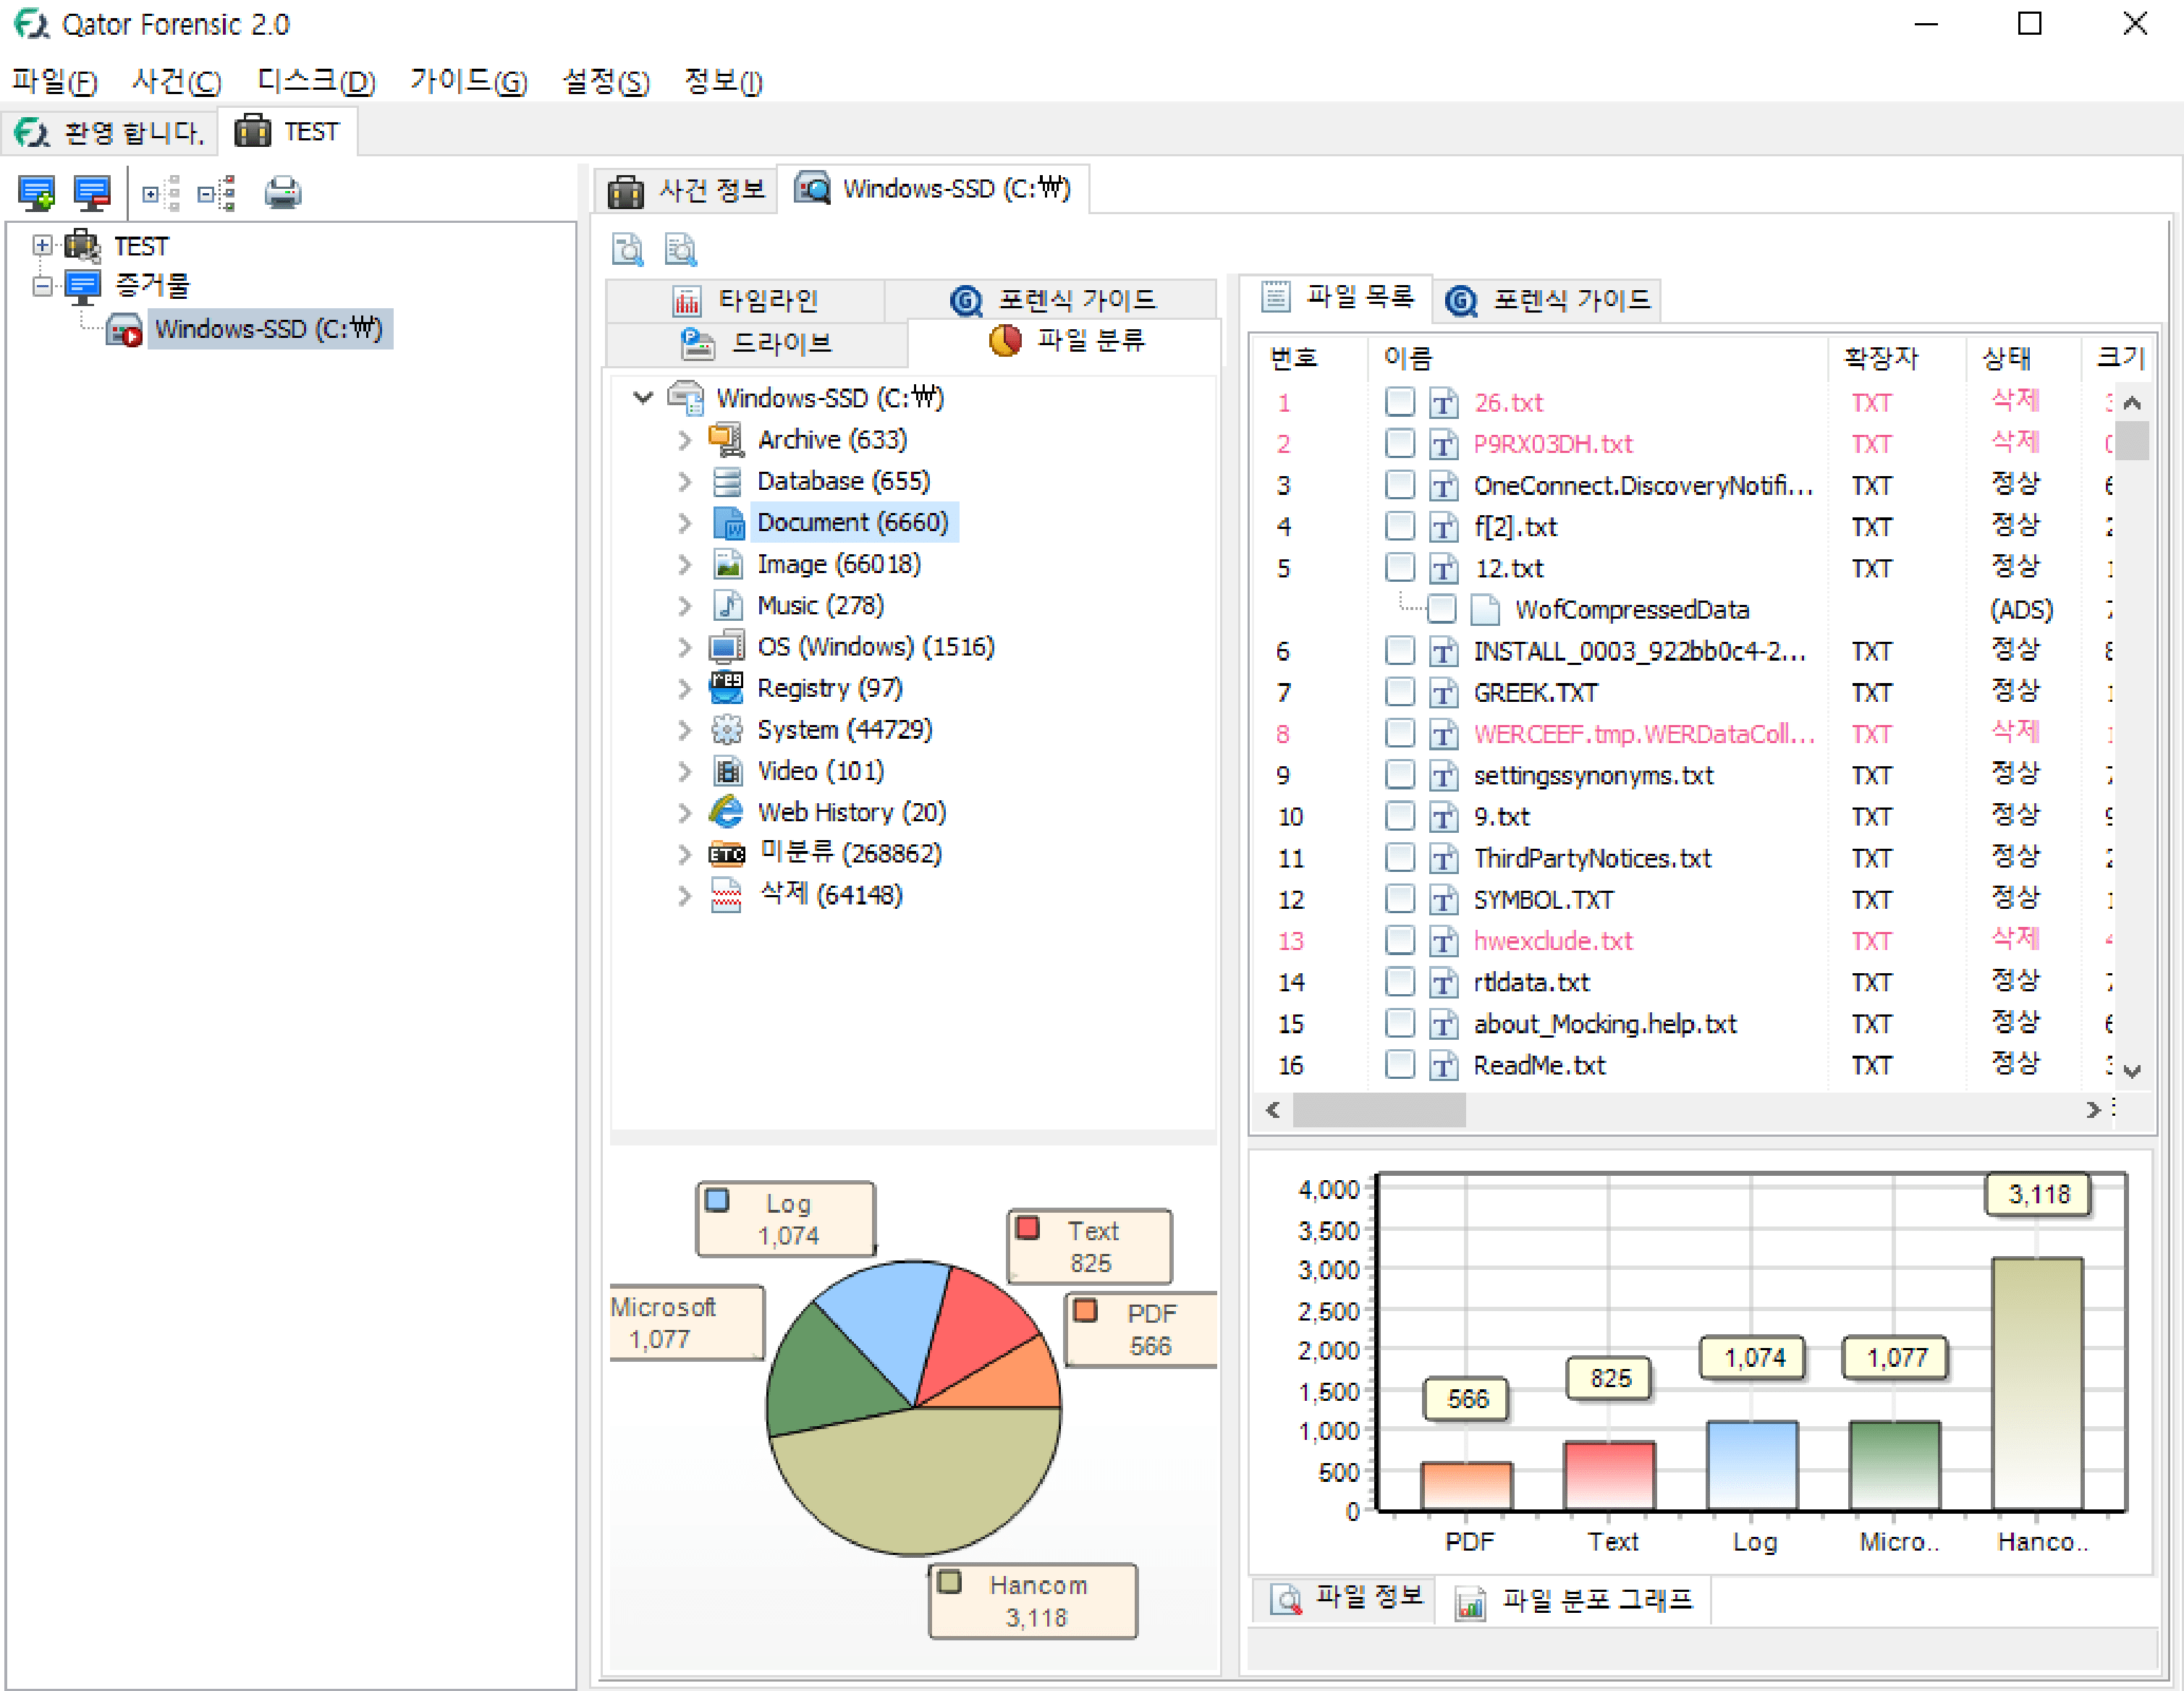
Task: Click the expand all tree toolbar icon
Action: pyautogui.click(x=160, y=193)
